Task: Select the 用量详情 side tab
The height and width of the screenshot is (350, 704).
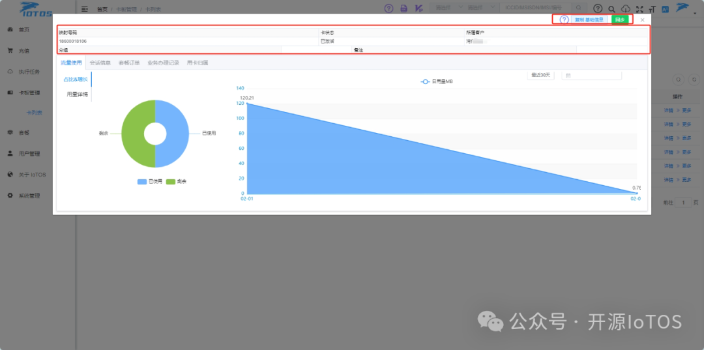Action: pyautogui.click(x=77, y=95)
